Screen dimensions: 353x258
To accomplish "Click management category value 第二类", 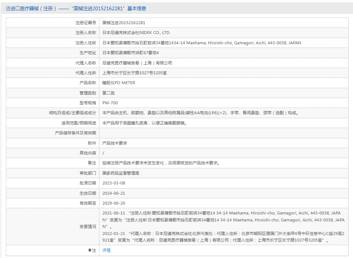I will coord(109,93).
